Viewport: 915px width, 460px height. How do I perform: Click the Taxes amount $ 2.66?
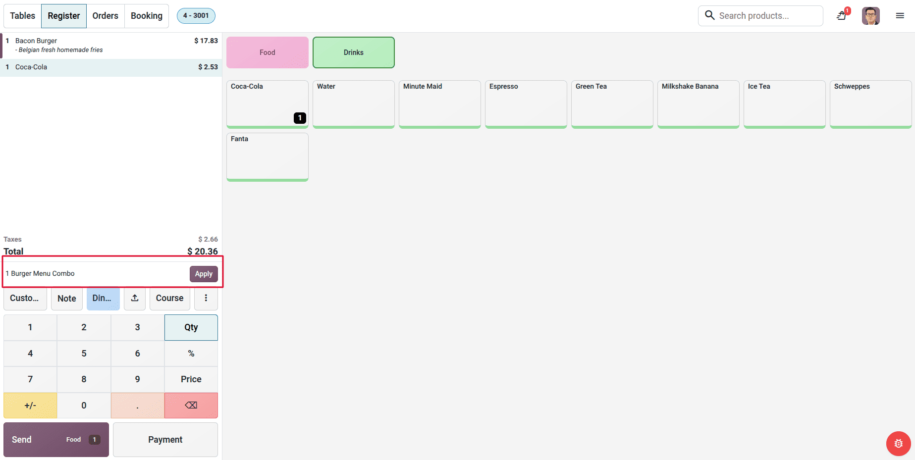click(208, 239)
